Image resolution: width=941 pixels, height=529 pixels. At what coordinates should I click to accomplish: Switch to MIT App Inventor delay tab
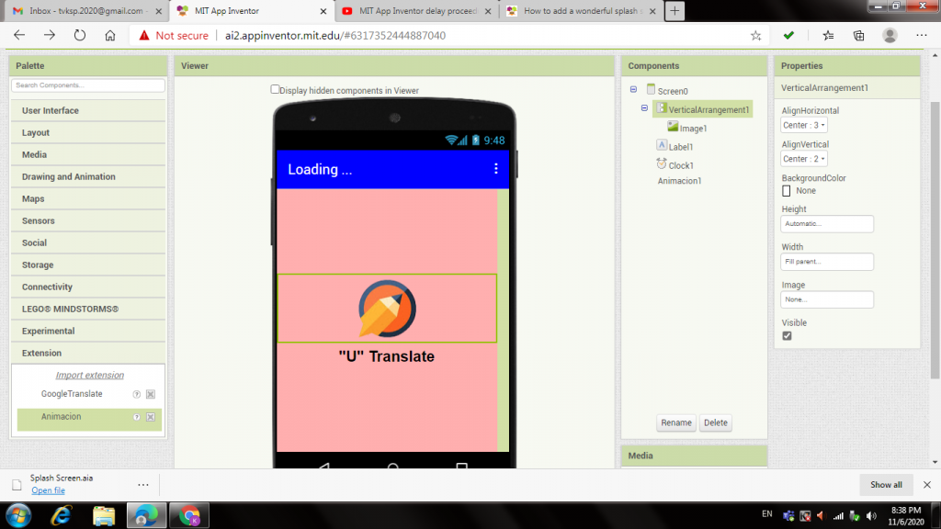(x=417, y=11)
